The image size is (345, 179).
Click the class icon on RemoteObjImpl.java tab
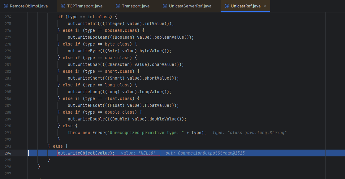6,6
